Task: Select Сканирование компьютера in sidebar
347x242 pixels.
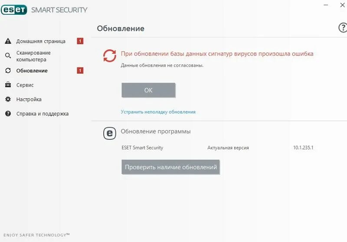Action: point(33,56)
